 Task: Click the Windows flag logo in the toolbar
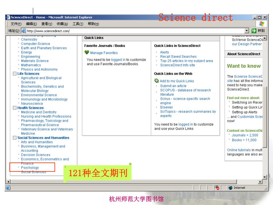[261, 24]
